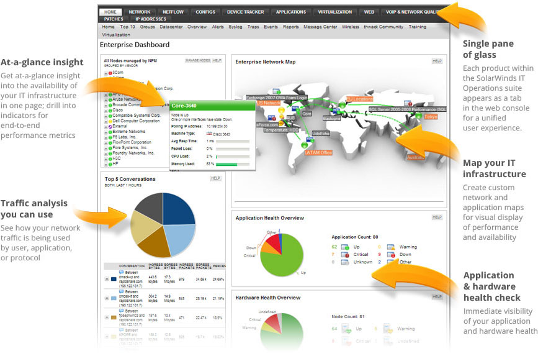
Task: Switch to the CONFIGS tab
Action: 205,12
